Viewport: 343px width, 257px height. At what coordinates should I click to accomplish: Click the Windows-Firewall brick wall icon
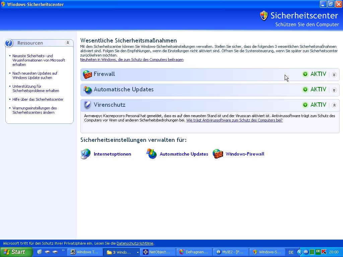click(x=218, y=154)
